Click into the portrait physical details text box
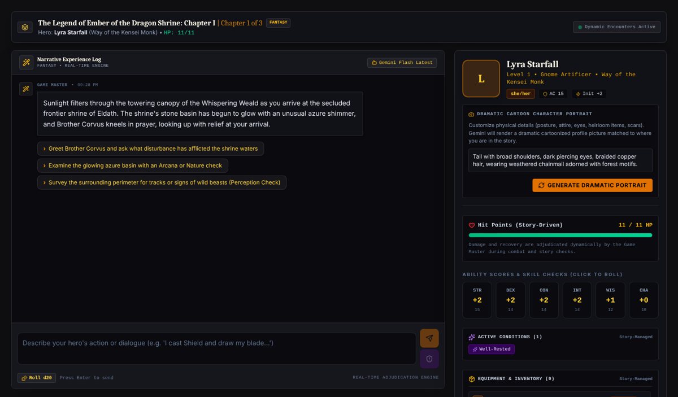Image resolution: width=678 pixels, height=397 pixels. [560, 160]
